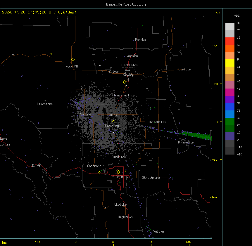Click the -100 tick label on bottom axis
Screen dimensions: 252x246
37,242
